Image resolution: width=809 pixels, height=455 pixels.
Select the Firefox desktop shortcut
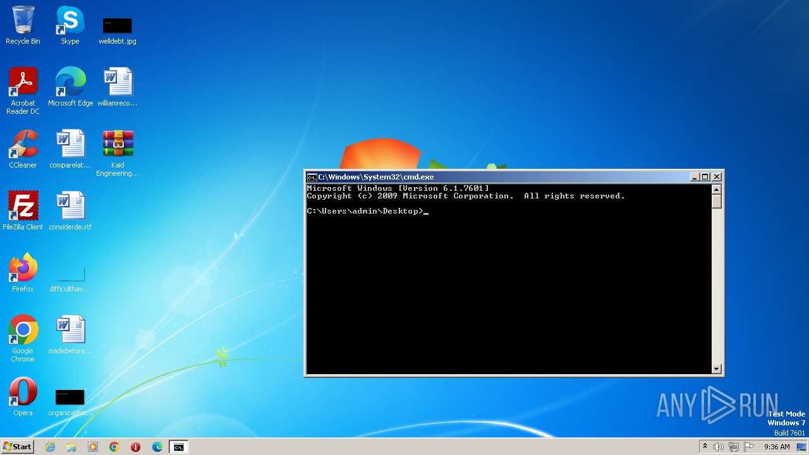pos(23,273)
